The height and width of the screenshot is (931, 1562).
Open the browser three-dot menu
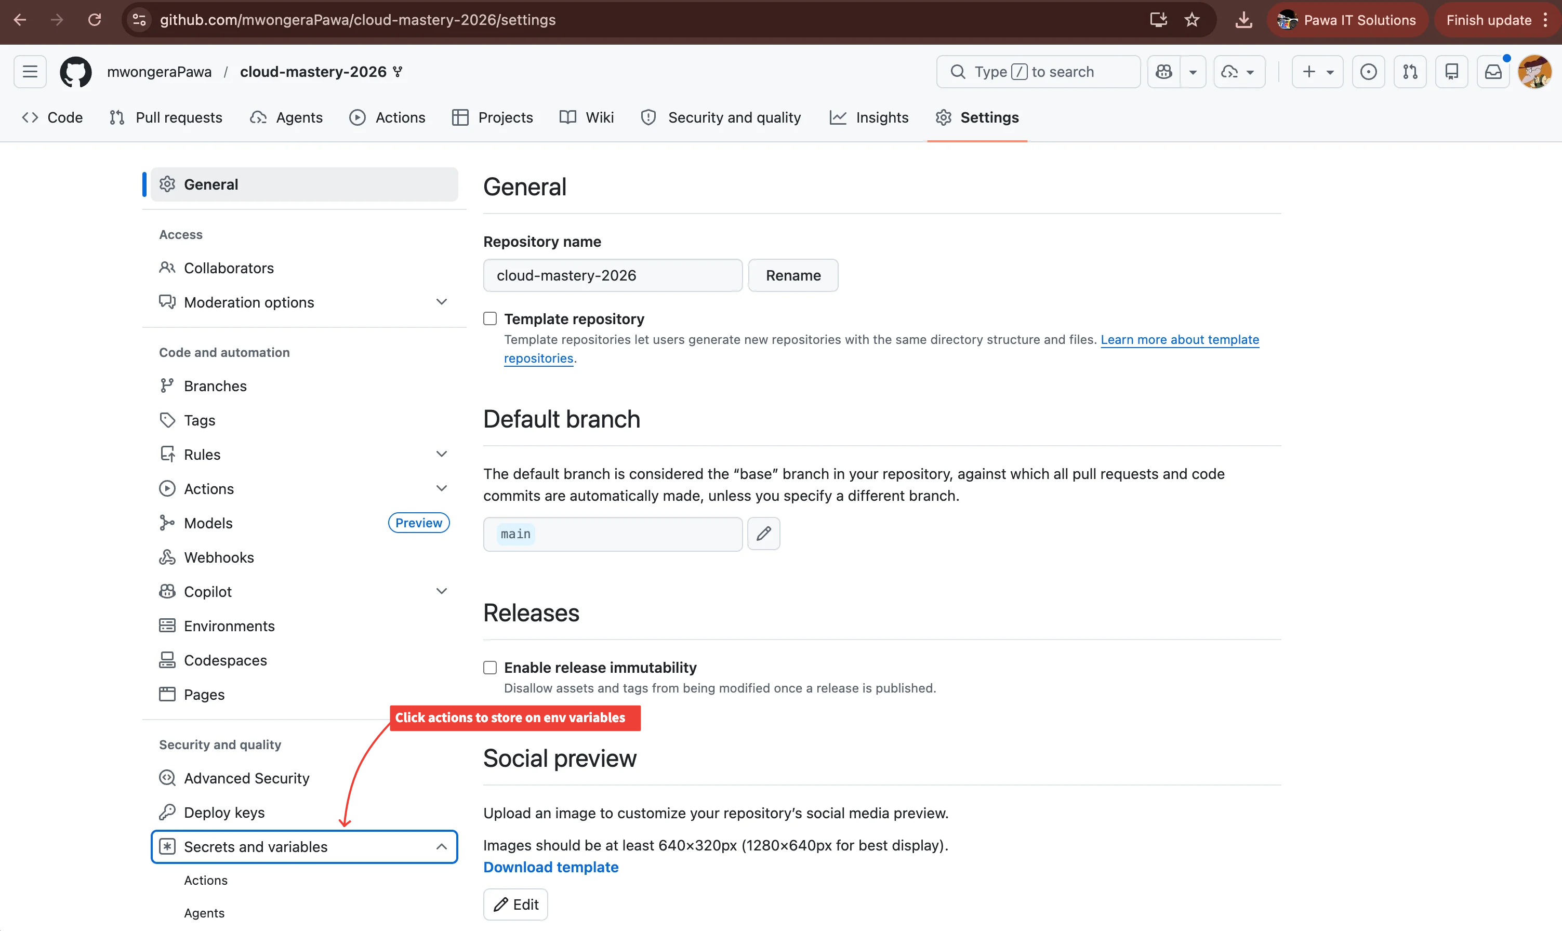tap(1545, 19)
